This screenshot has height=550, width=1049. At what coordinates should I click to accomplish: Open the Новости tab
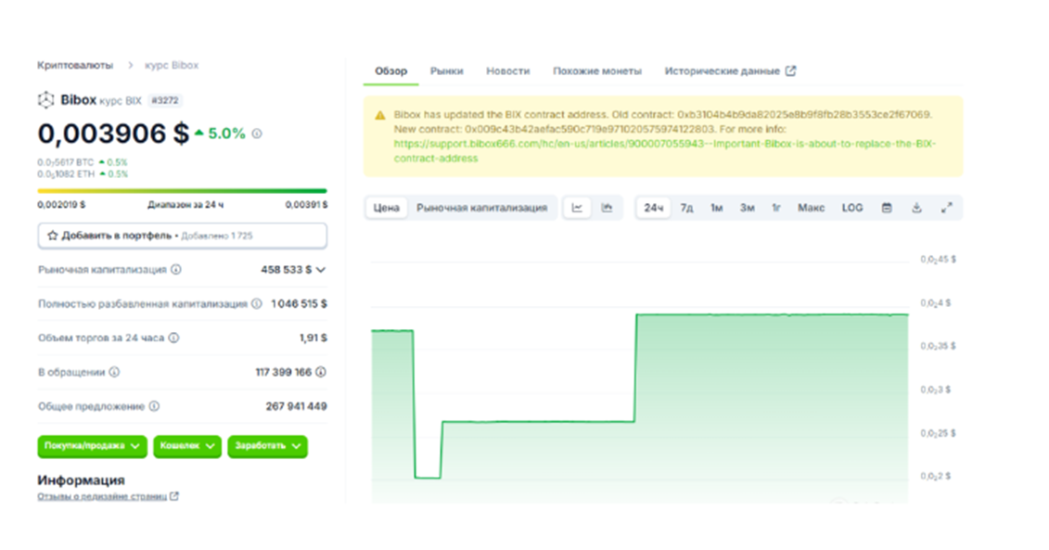pyautogui.click(x=507, y=70)
